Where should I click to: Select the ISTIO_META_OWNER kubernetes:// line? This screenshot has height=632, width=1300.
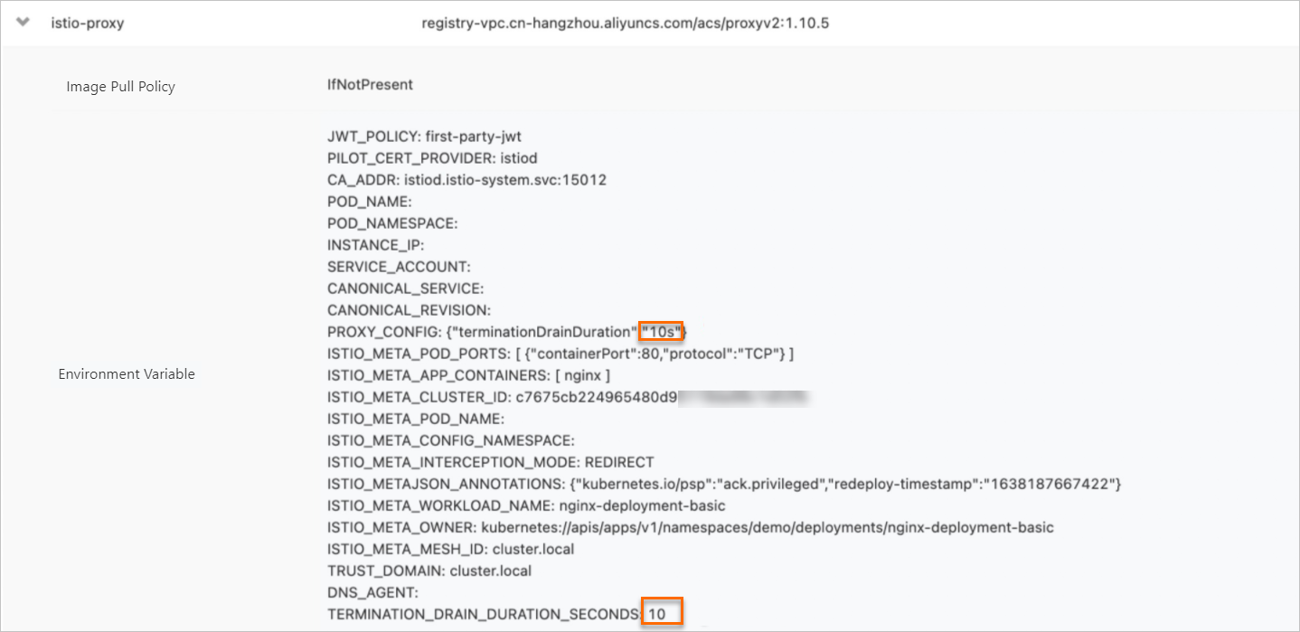pyautogui.click(x=691, y=527)
